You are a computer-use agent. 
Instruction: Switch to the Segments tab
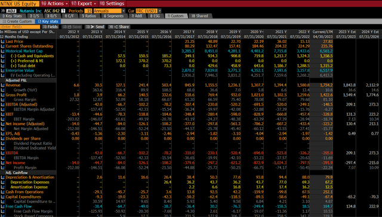pos(113,16)
